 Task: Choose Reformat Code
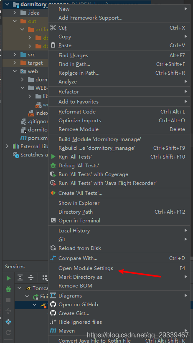click(119, 111)
